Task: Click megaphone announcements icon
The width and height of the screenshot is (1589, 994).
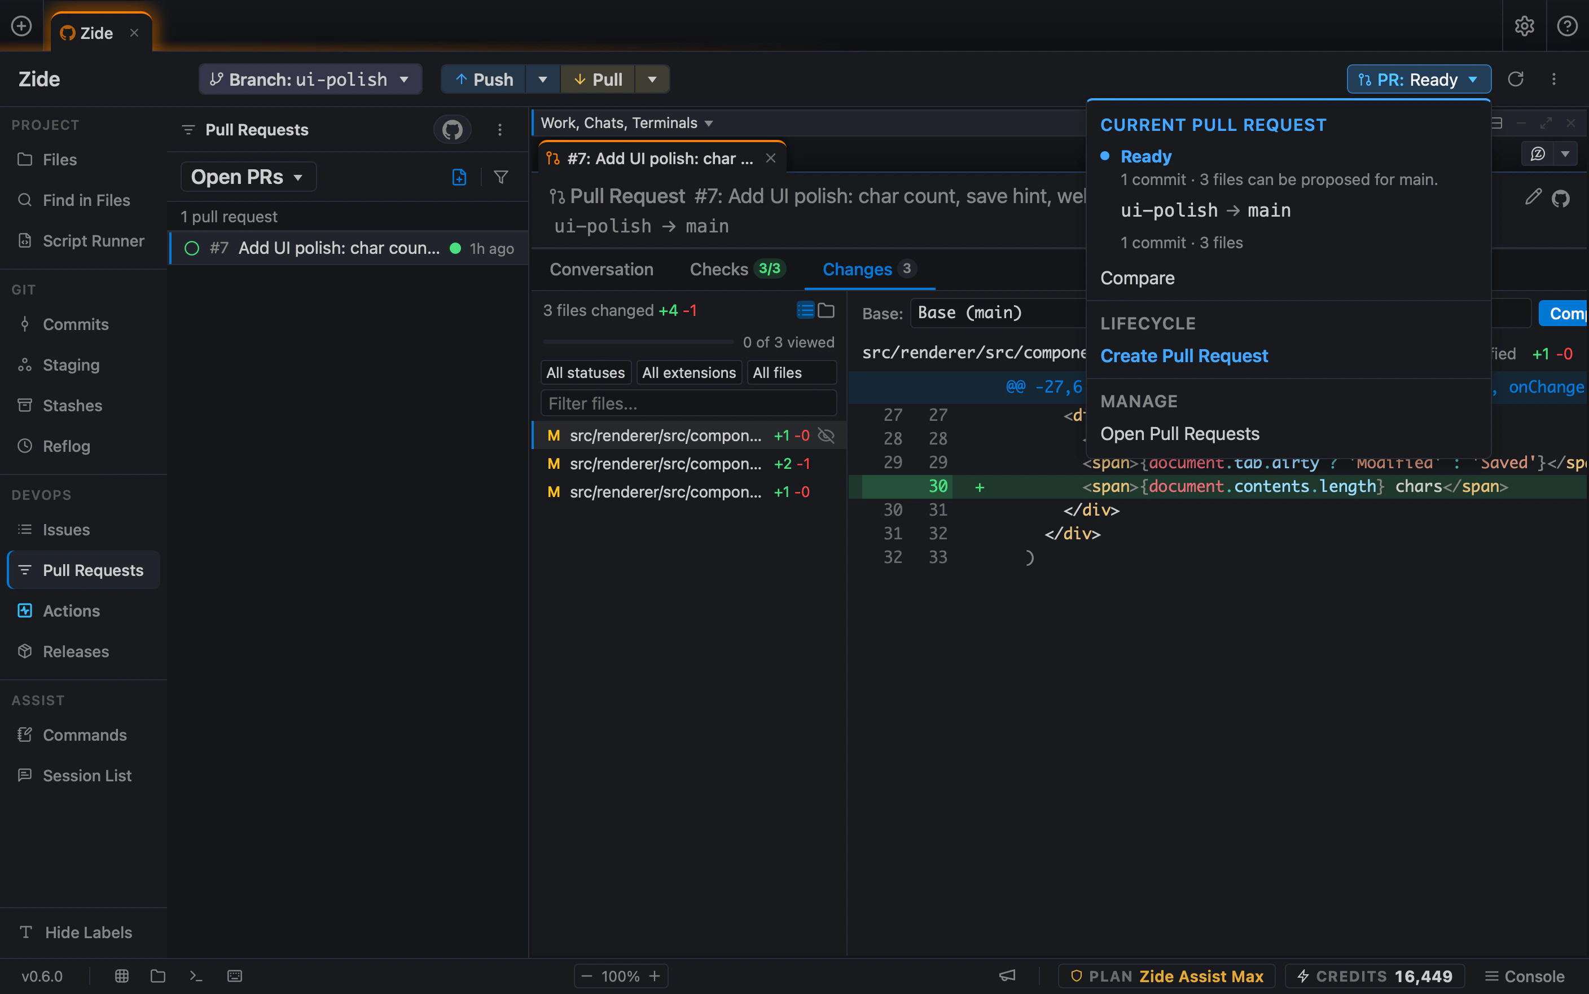Action: click(x=1007, y=975)
